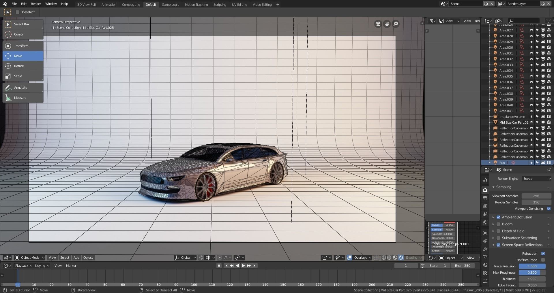Open the Modifiers wrench properties tab
Screen dimensions: 554x293
tap(485, 249)
